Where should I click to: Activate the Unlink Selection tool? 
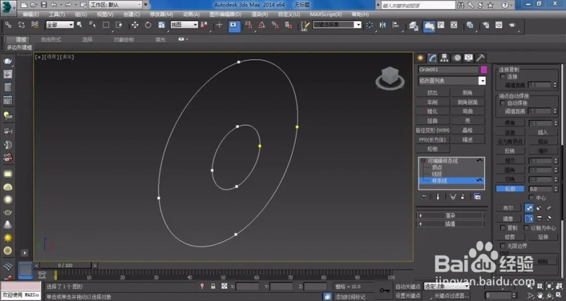click(x=21, y=25)
